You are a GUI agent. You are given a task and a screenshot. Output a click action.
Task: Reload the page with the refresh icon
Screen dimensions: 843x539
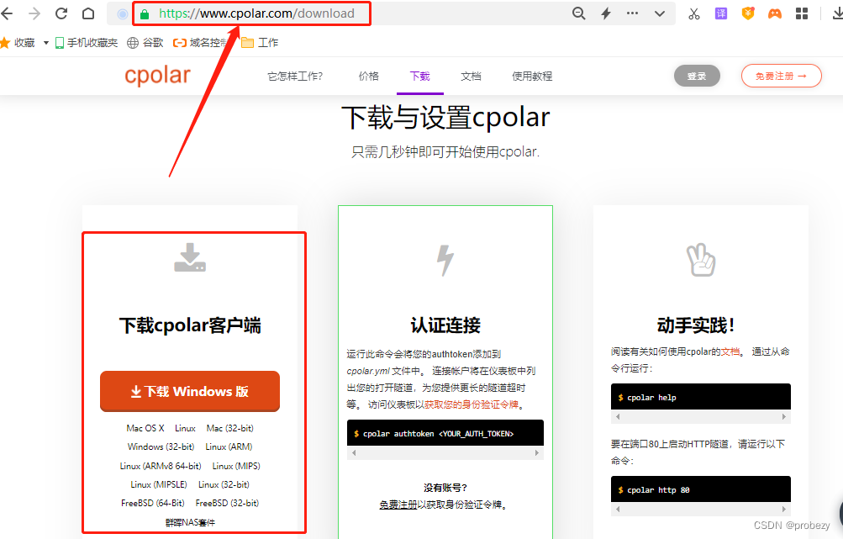coord(61,13)
